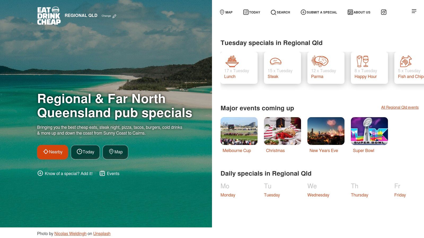424x238 pixels.
Task: Open the Melbourne Cup event thumbnail
Action: point(239,131)
